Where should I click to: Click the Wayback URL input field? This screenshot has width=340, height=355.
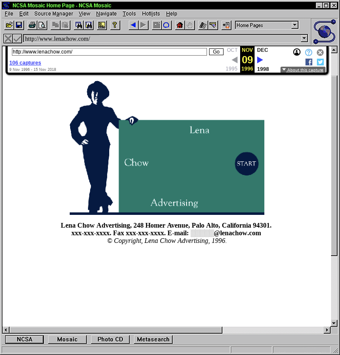(x=109, y=52)
